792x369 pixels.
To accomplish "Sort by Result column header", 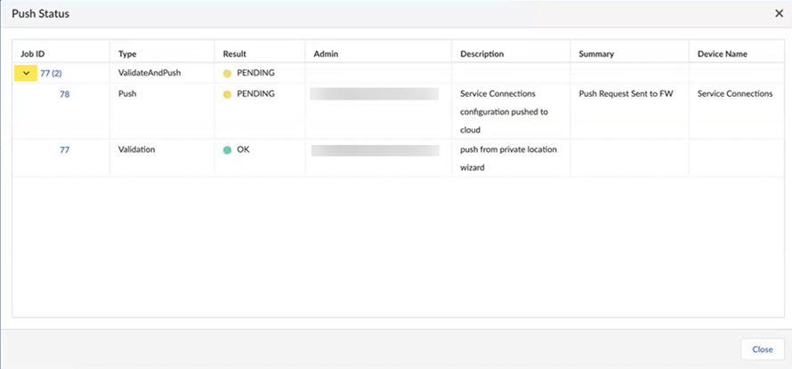I will tap(235, 53).
